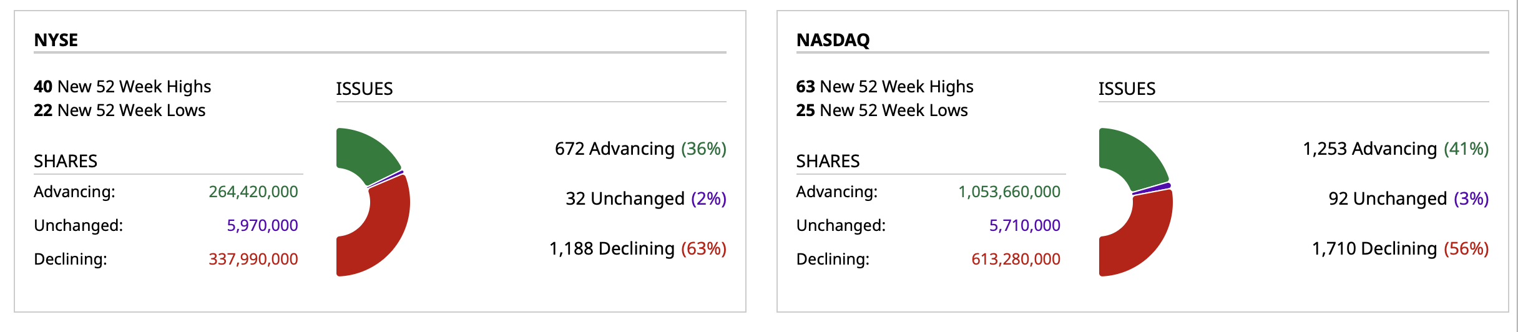Click the green advancing segment of NYSE donut
The height and width of the screenshot is (332, 1518).
point(365,153)
